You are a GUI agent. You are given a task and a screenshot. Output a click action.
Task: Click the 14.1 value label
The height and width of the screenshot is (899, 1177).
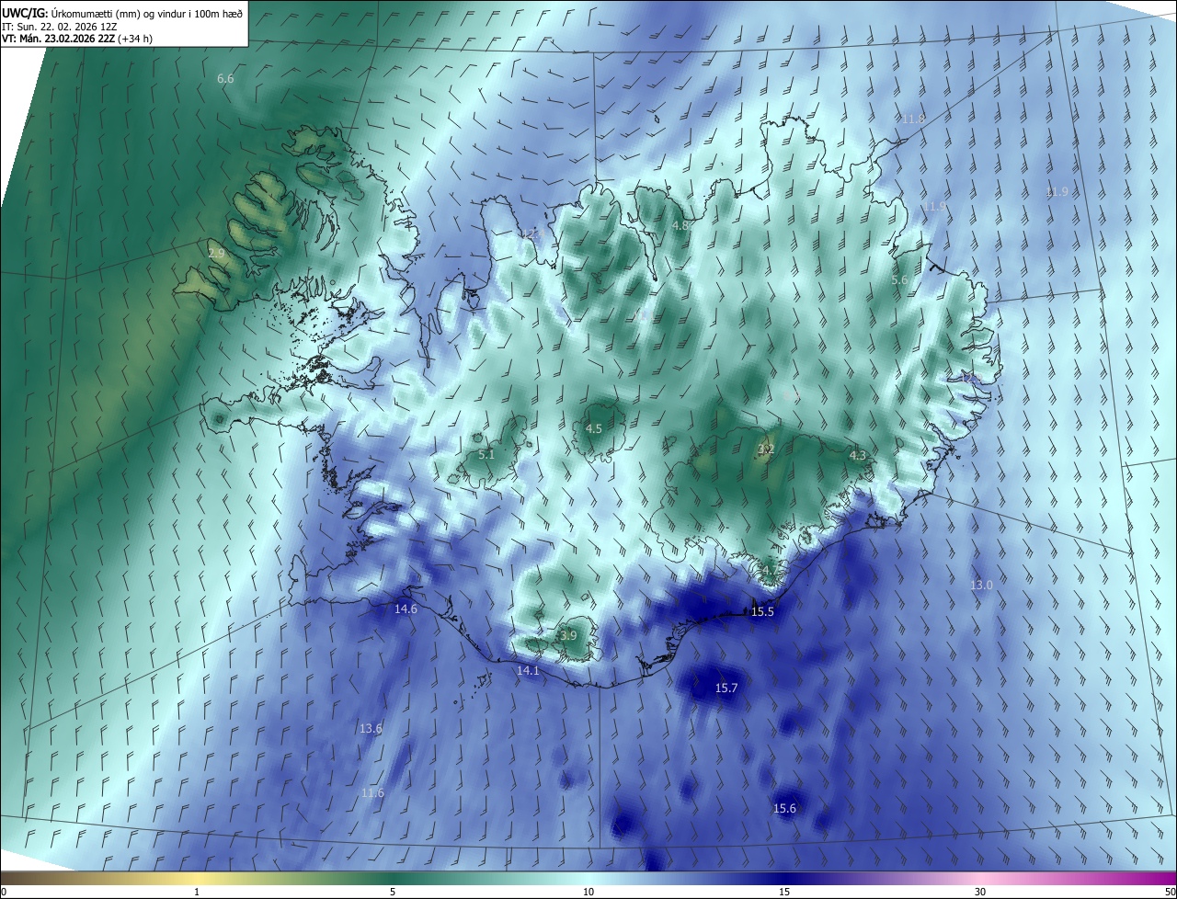click(528, 671)
